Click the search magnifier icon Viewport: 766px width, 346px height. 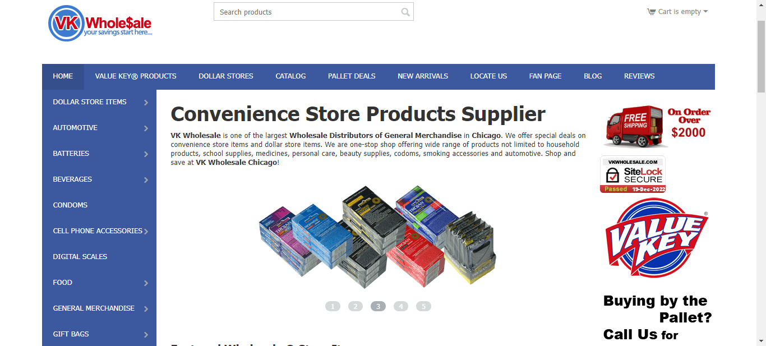[405, 12]
